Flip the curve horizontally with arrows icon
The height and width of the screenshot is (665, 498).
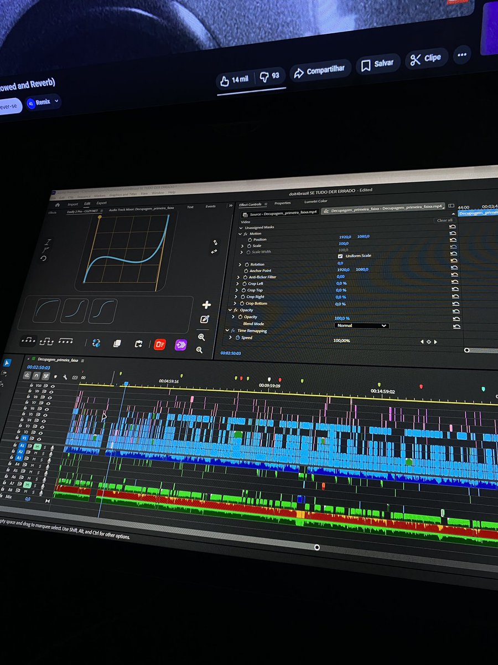(214, 252)
